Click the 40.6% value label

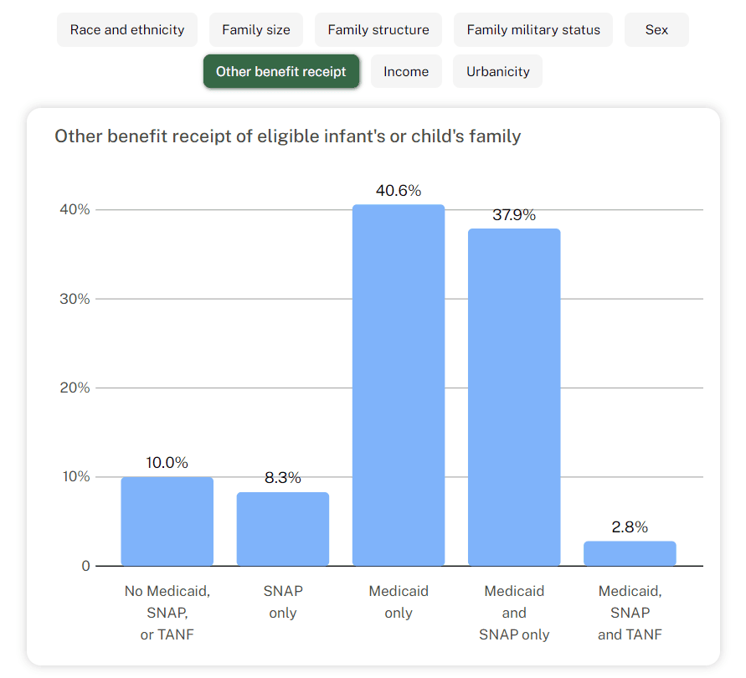click(399, 191)
